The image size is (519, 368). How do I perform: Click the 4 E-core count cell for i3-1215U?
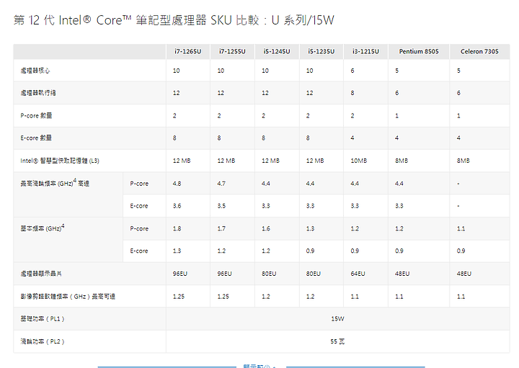point(352,138)
